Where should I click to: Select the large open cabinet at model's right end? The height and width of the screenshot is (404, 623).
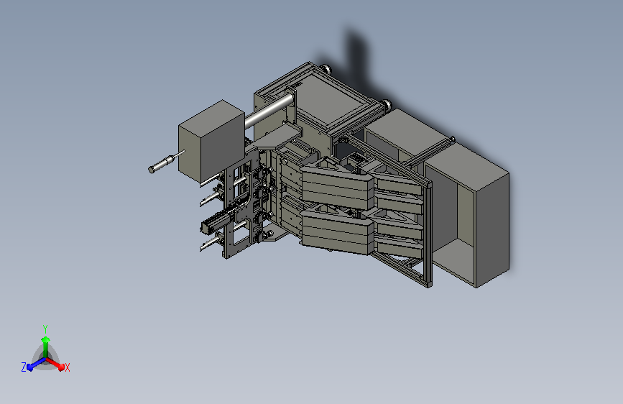[468, 215]
